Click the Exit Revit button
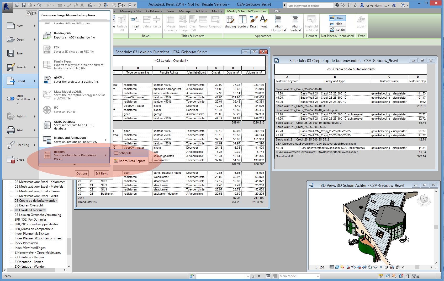 101,173
